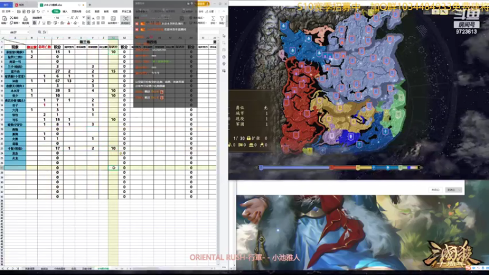Click the topmost icon in WPS right sidebar

[224, 36]
